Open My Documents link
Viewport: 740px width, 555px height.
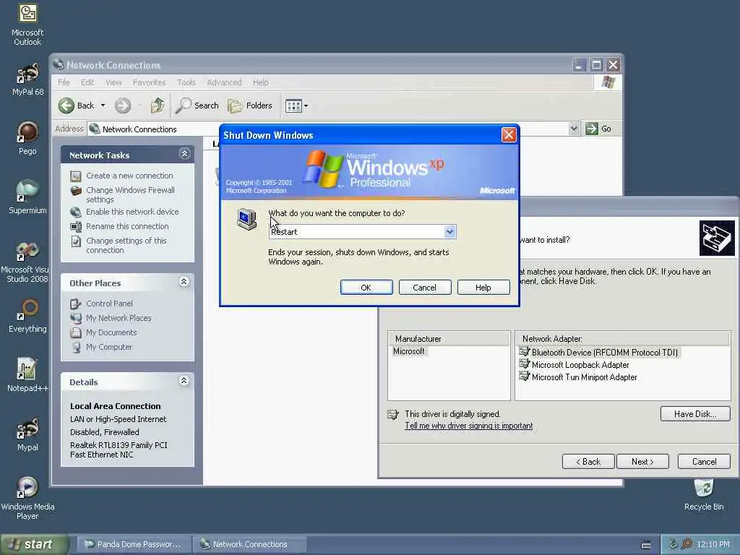pos(111,332)
